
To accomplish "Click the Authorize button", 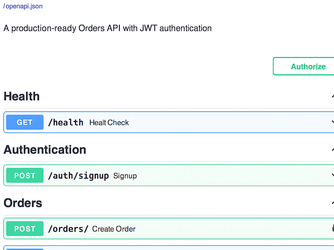I will [x=304, y=66].
